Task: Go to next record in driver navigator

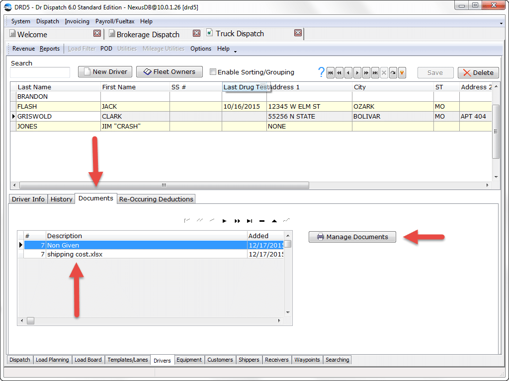Action: [357, 72]
